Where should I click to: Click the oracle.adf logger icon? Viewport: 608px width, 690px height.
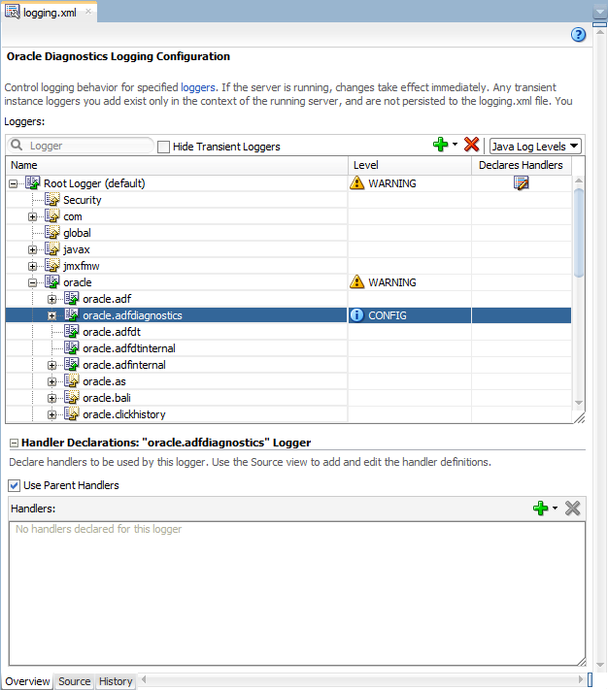coord(71,298)
